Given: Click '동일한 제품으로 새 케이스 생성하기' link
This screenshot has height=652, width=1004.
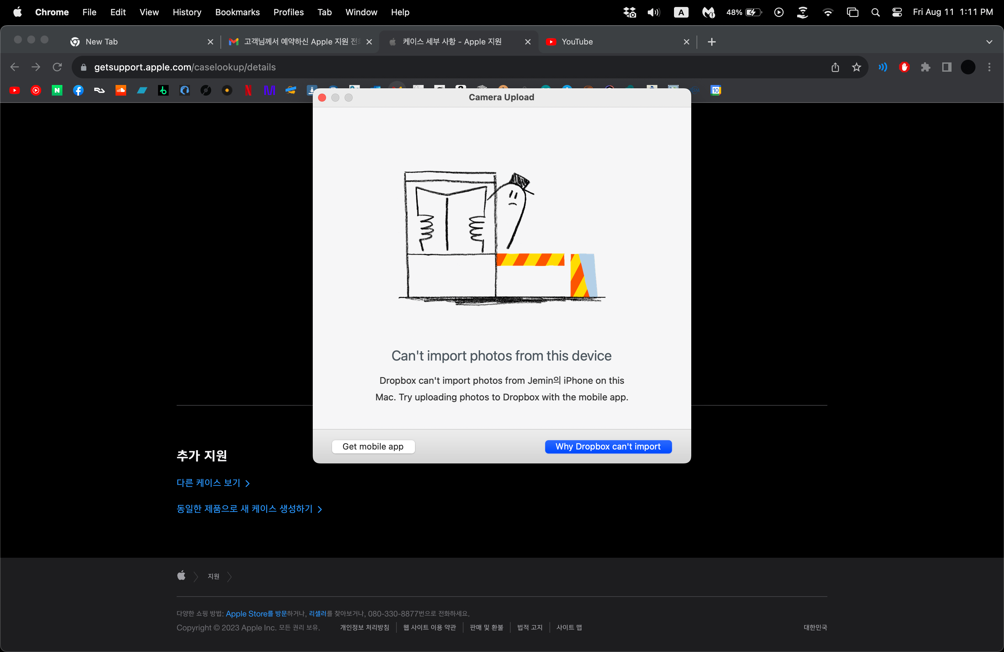Looking at the screenshot, I should tap(249, 509).
